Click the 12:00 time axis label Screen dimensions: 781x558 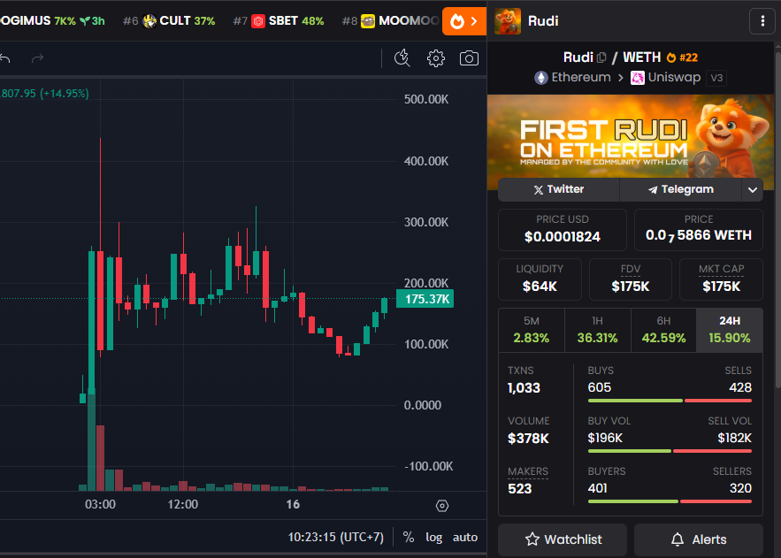[x=183, y=504]
